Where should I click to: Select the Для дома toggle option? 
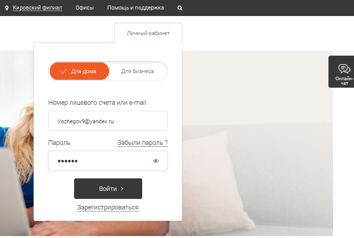click(x=79, y=71)
